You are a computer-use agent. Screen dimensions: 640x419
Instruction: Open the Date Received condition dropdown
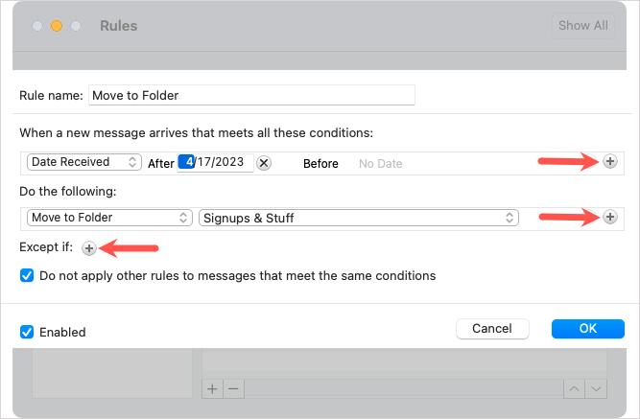click(84, 162)
